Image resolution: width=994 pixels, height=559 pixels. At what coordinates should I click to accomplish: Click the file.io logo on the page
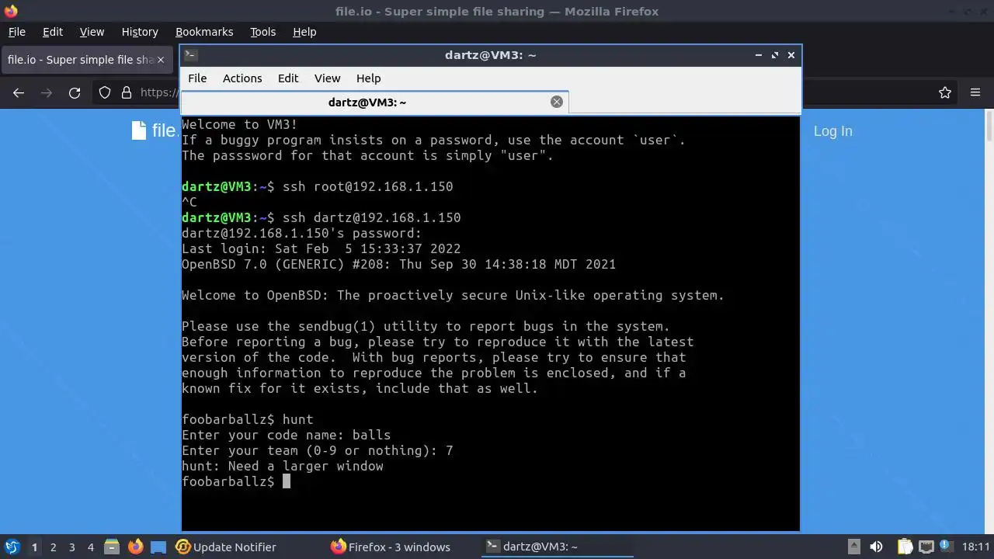(x=155, y=130)
